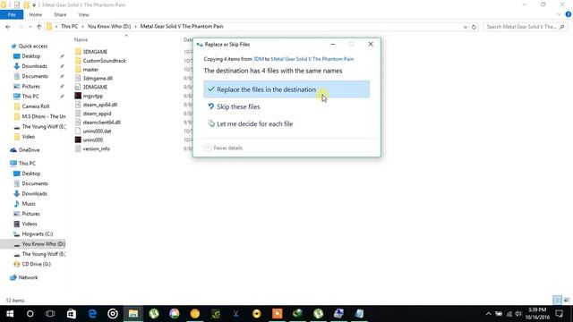The height and width of the screenshot is (322, 573).
Task: Open Desktop under Quick access
Action: click(x=31, y=56)
